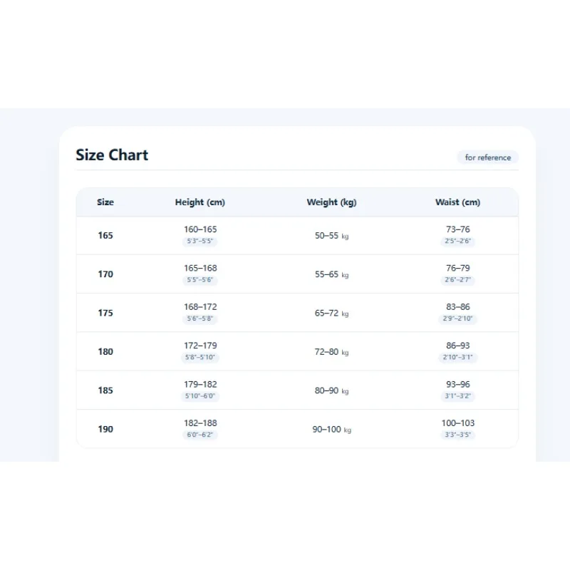Select the Size column header
The height and width of the screenshot is (570, 570).
pyautogui.click(x=105, y=202)
